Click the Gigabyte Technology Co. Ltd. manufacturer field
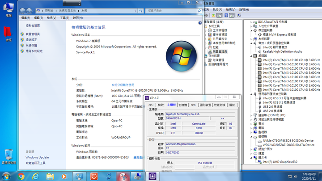 (x=200, y=114)
